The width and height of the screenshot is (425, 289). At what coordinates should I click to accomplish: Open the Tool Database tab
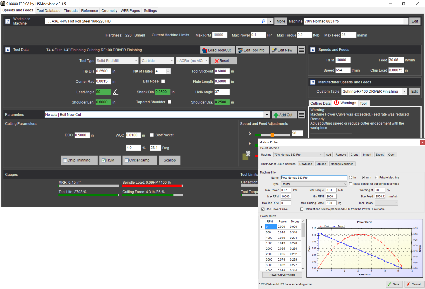pos(49,11)
